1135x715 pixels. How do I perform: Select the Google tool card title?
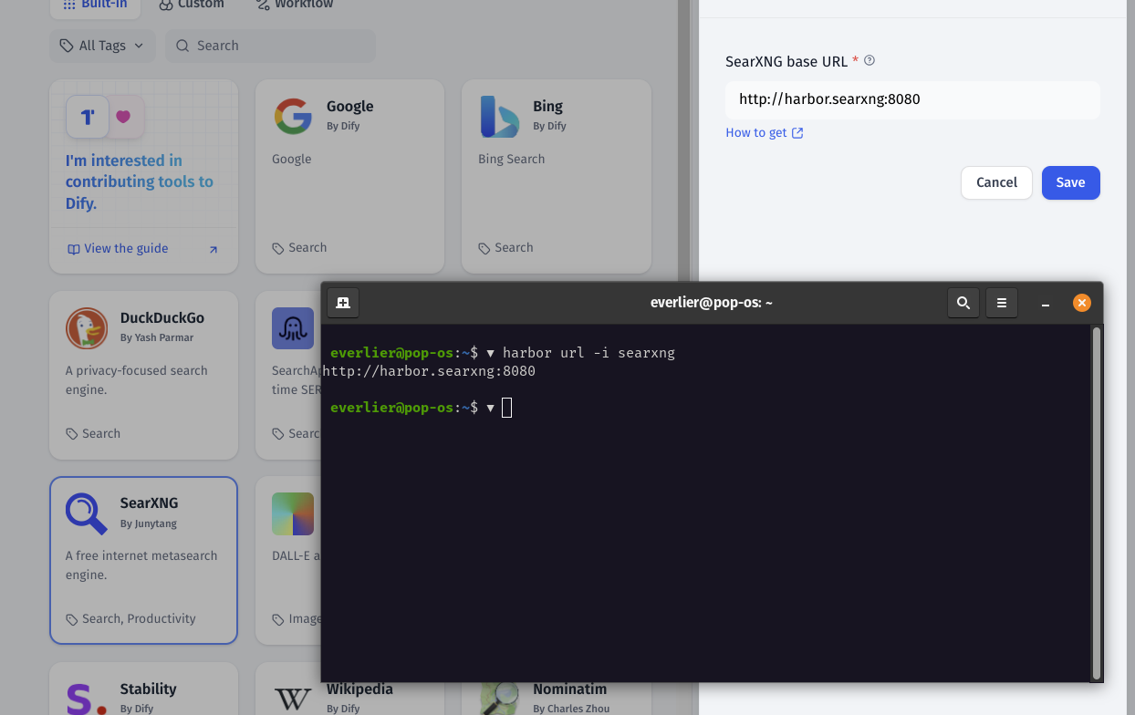(x=350, y=107)
